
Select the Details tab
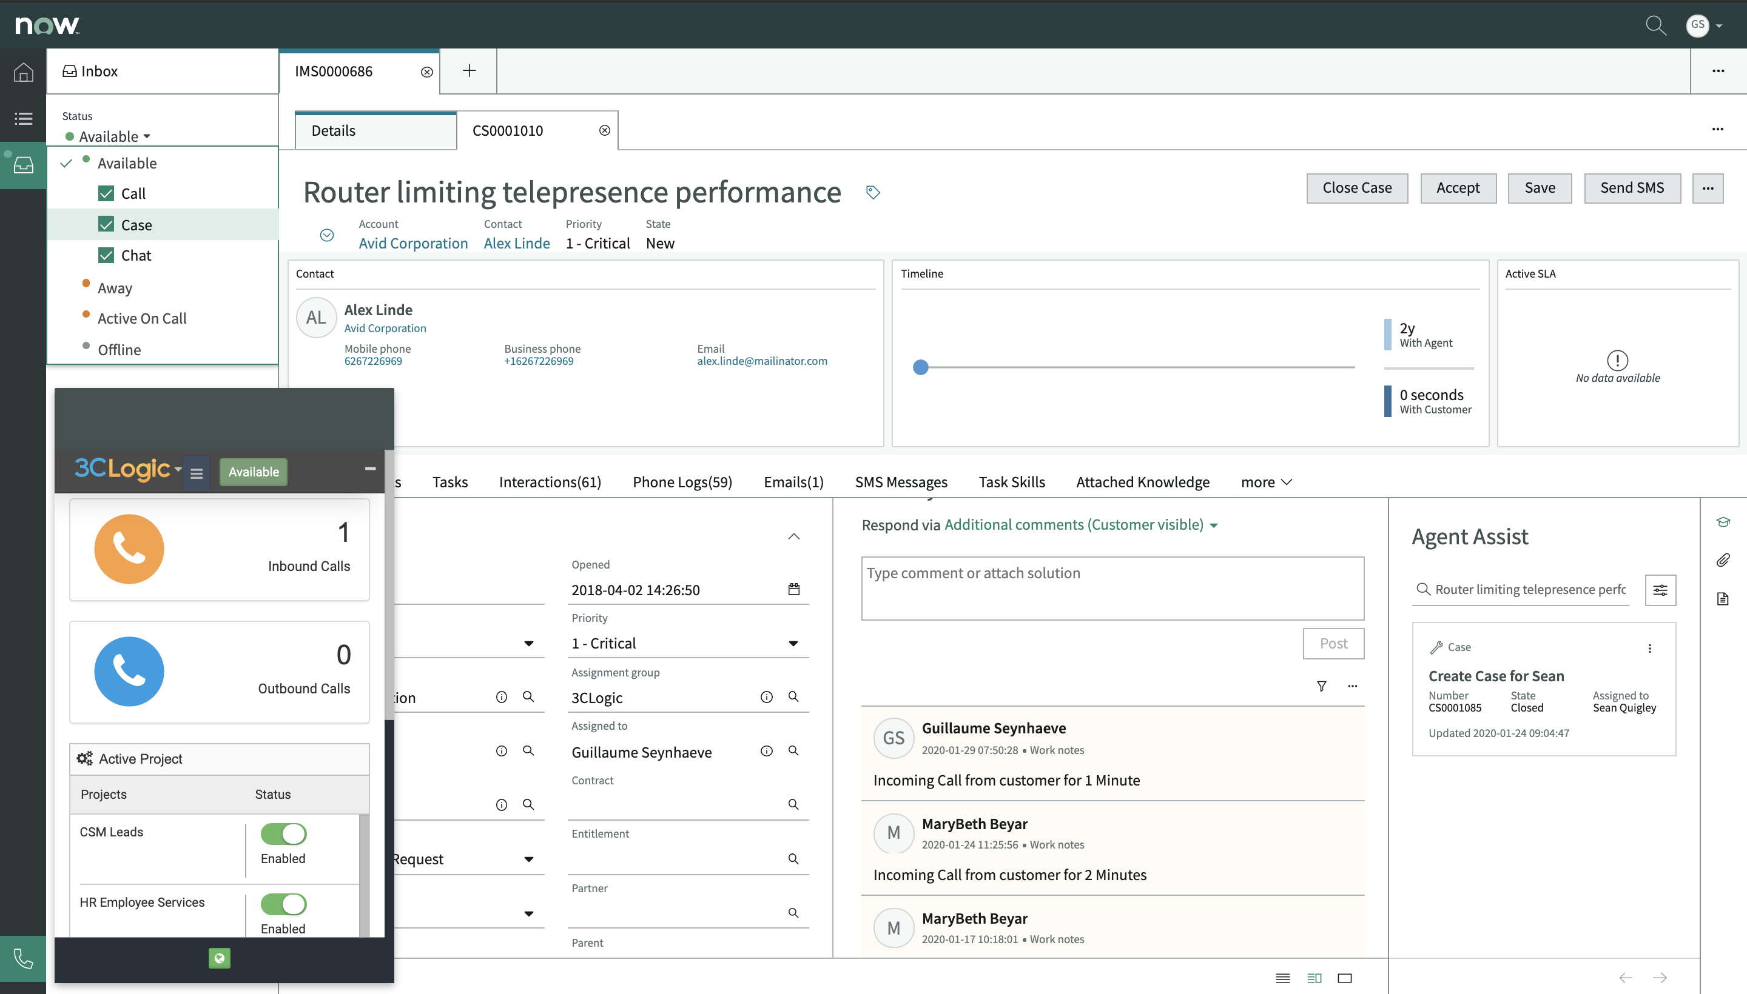pos(334,130)
